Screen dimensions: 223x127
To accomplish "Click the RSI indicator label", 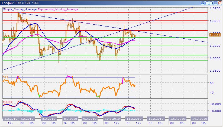I will point(5,77).
